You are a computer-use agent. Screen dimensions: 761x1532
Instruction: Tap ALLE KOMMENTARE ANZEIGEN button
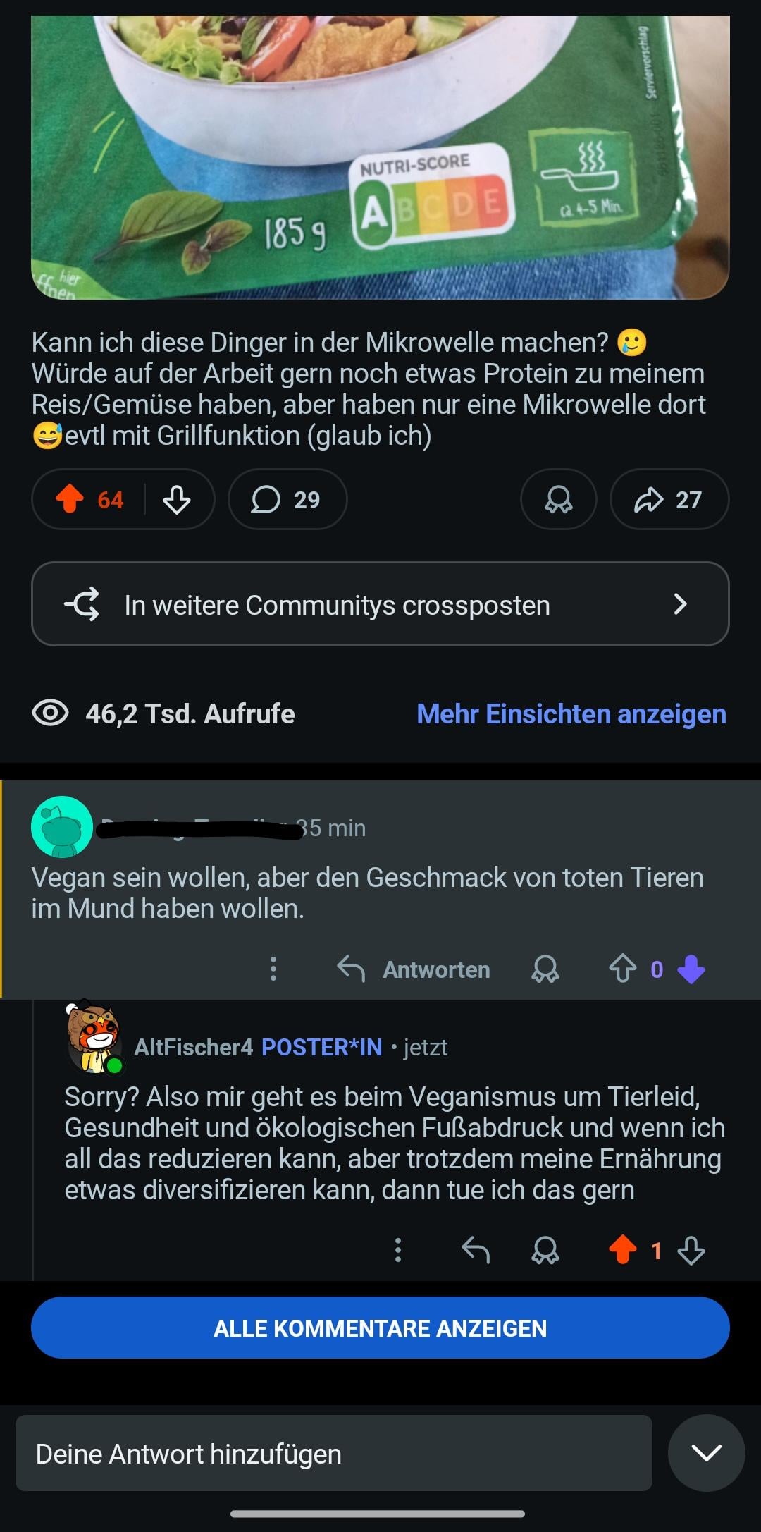pos(380,1328)
